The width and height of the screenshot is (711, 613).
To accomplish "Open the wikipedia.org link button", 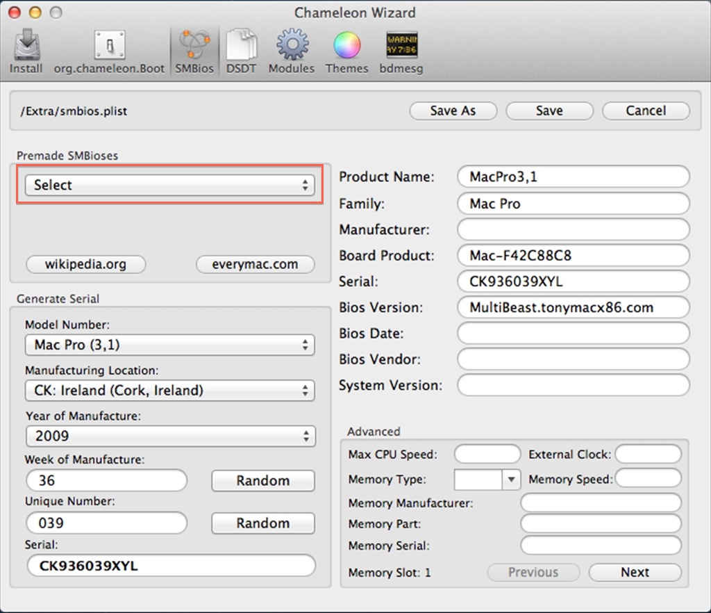I will [85, 264].
